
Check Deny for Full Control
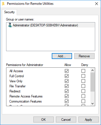click(83, 76)
